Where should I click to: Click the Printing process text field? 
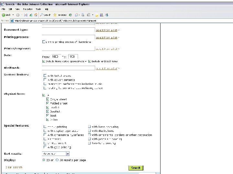coord(69,37)
